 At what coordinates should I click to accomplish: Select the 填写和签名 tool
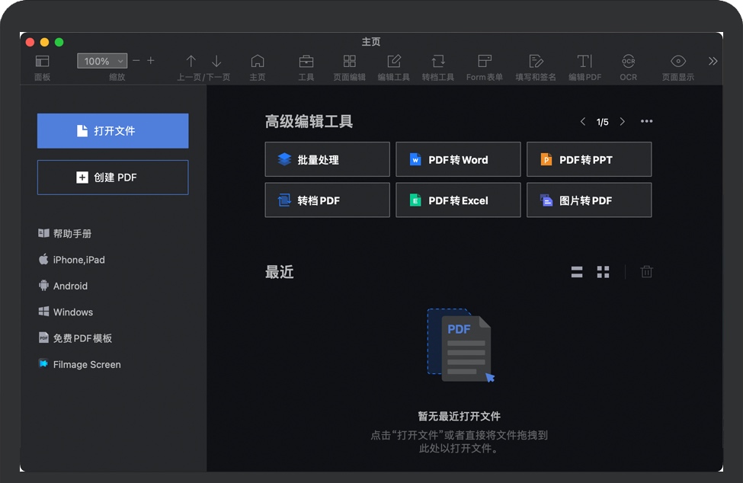(x=536, y=61)
